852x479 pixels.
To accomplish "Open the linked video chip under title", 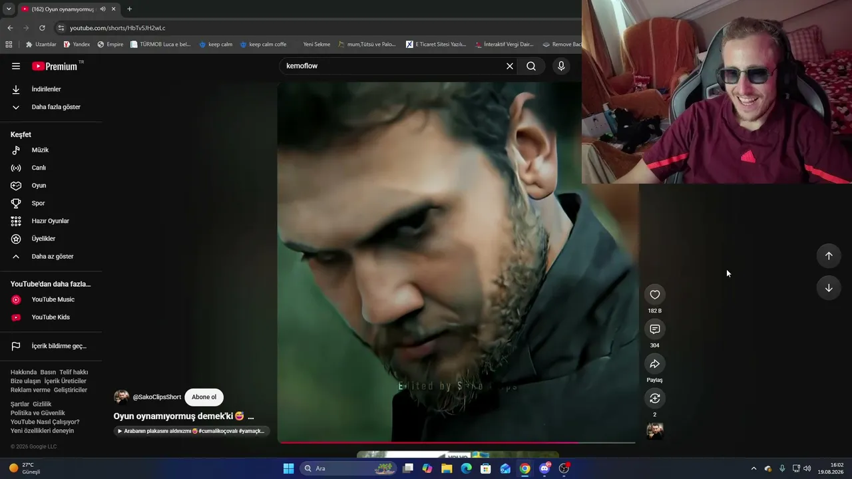I will [x=192, y=431].
